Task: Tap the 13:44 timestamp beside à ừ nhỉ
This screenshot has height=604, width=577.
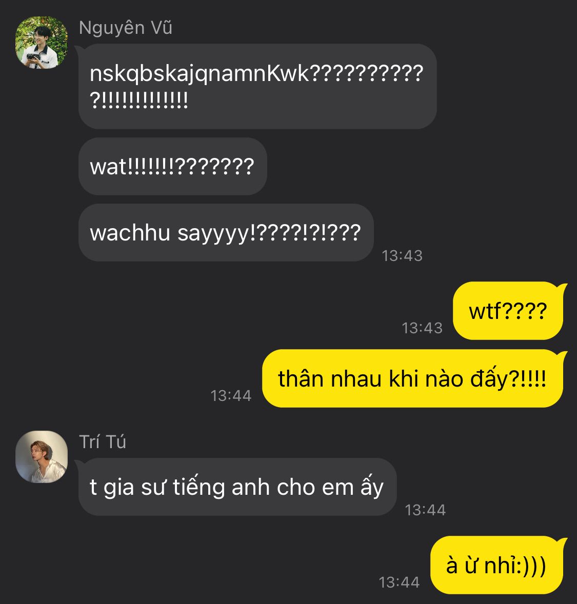Action: [x=399, y=582]
